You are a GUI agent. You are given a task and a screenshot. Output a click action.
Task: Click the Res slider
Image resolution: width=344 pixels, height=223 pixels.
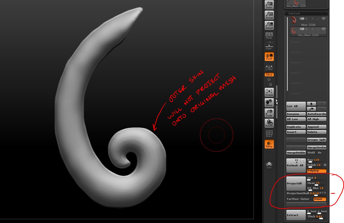[x=317, y=160]
